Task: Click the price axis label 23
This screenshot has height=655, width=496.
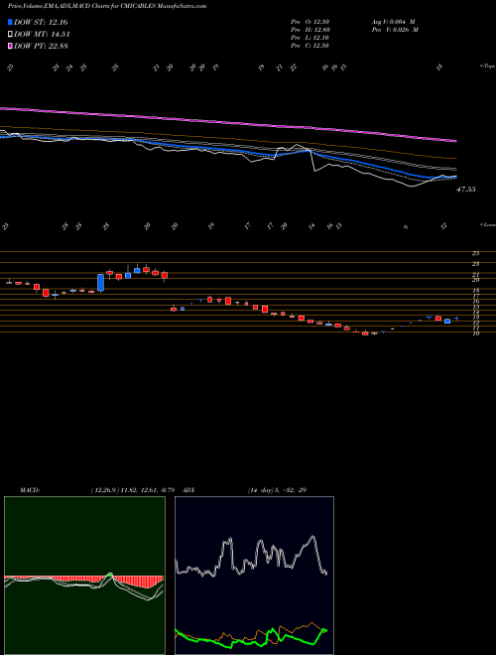Action: coord(475,264)
